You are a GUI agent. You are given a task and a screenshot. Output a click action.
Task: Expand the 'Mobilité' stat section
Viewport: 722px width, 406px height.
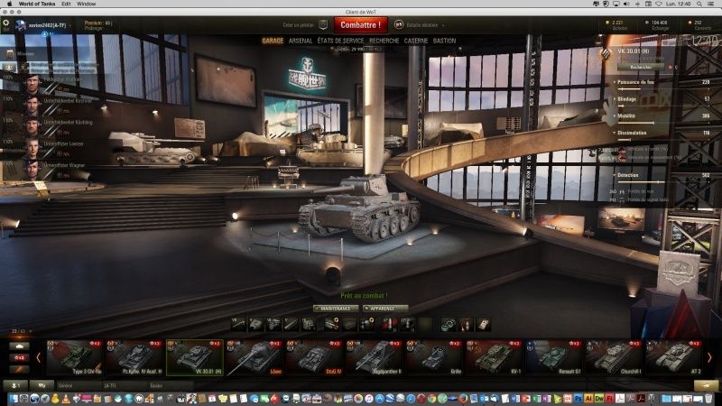click(x=625, y=116)
